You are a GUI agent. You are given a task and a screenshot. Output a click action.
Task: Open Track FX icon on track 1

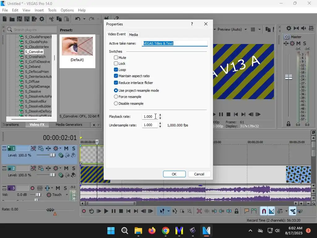point(56,148)
